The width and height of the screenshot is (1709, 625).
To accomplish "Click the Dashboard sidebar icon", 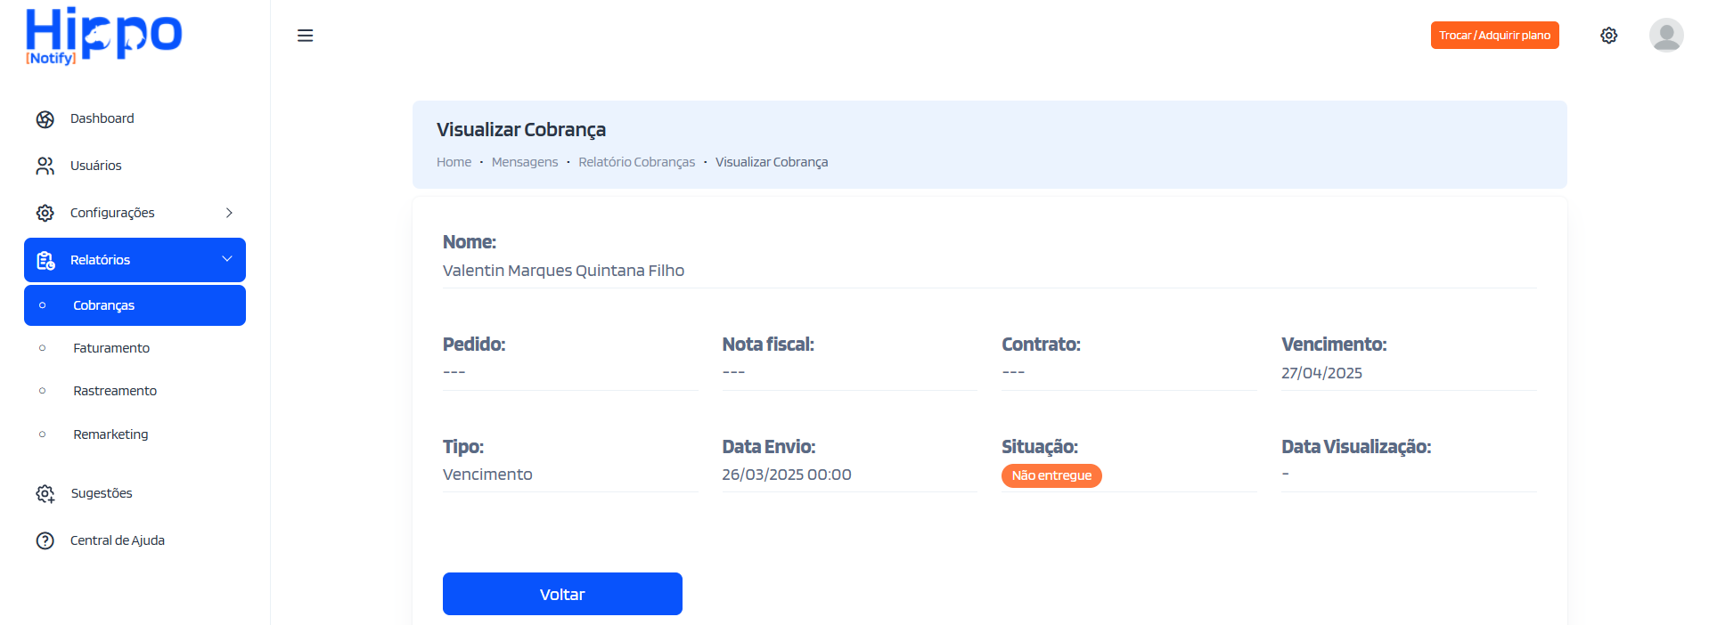I will point(45,119).
